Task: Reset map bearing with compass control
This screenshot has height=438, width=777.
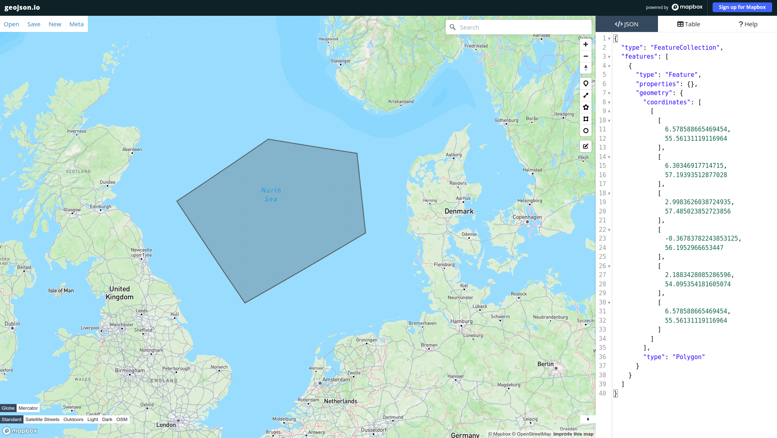Action: tap(585, 68)
